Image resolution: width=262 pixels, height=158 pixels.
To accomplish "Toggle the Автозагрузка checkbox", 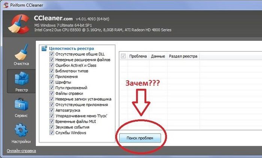I will pyautogui.click(x=51, y=110).
